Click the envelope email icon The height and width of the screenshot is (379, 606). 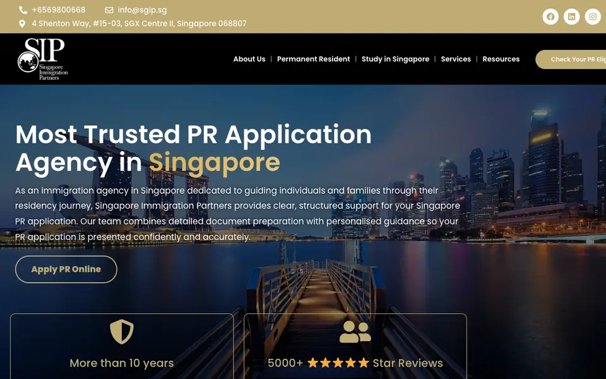tap(109, 10)
